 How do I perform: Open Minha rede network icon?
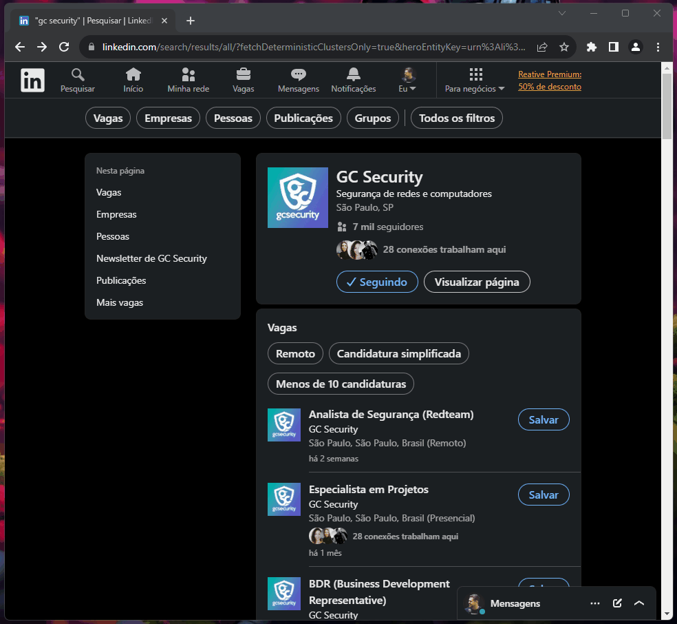click(x=189, y=81)
